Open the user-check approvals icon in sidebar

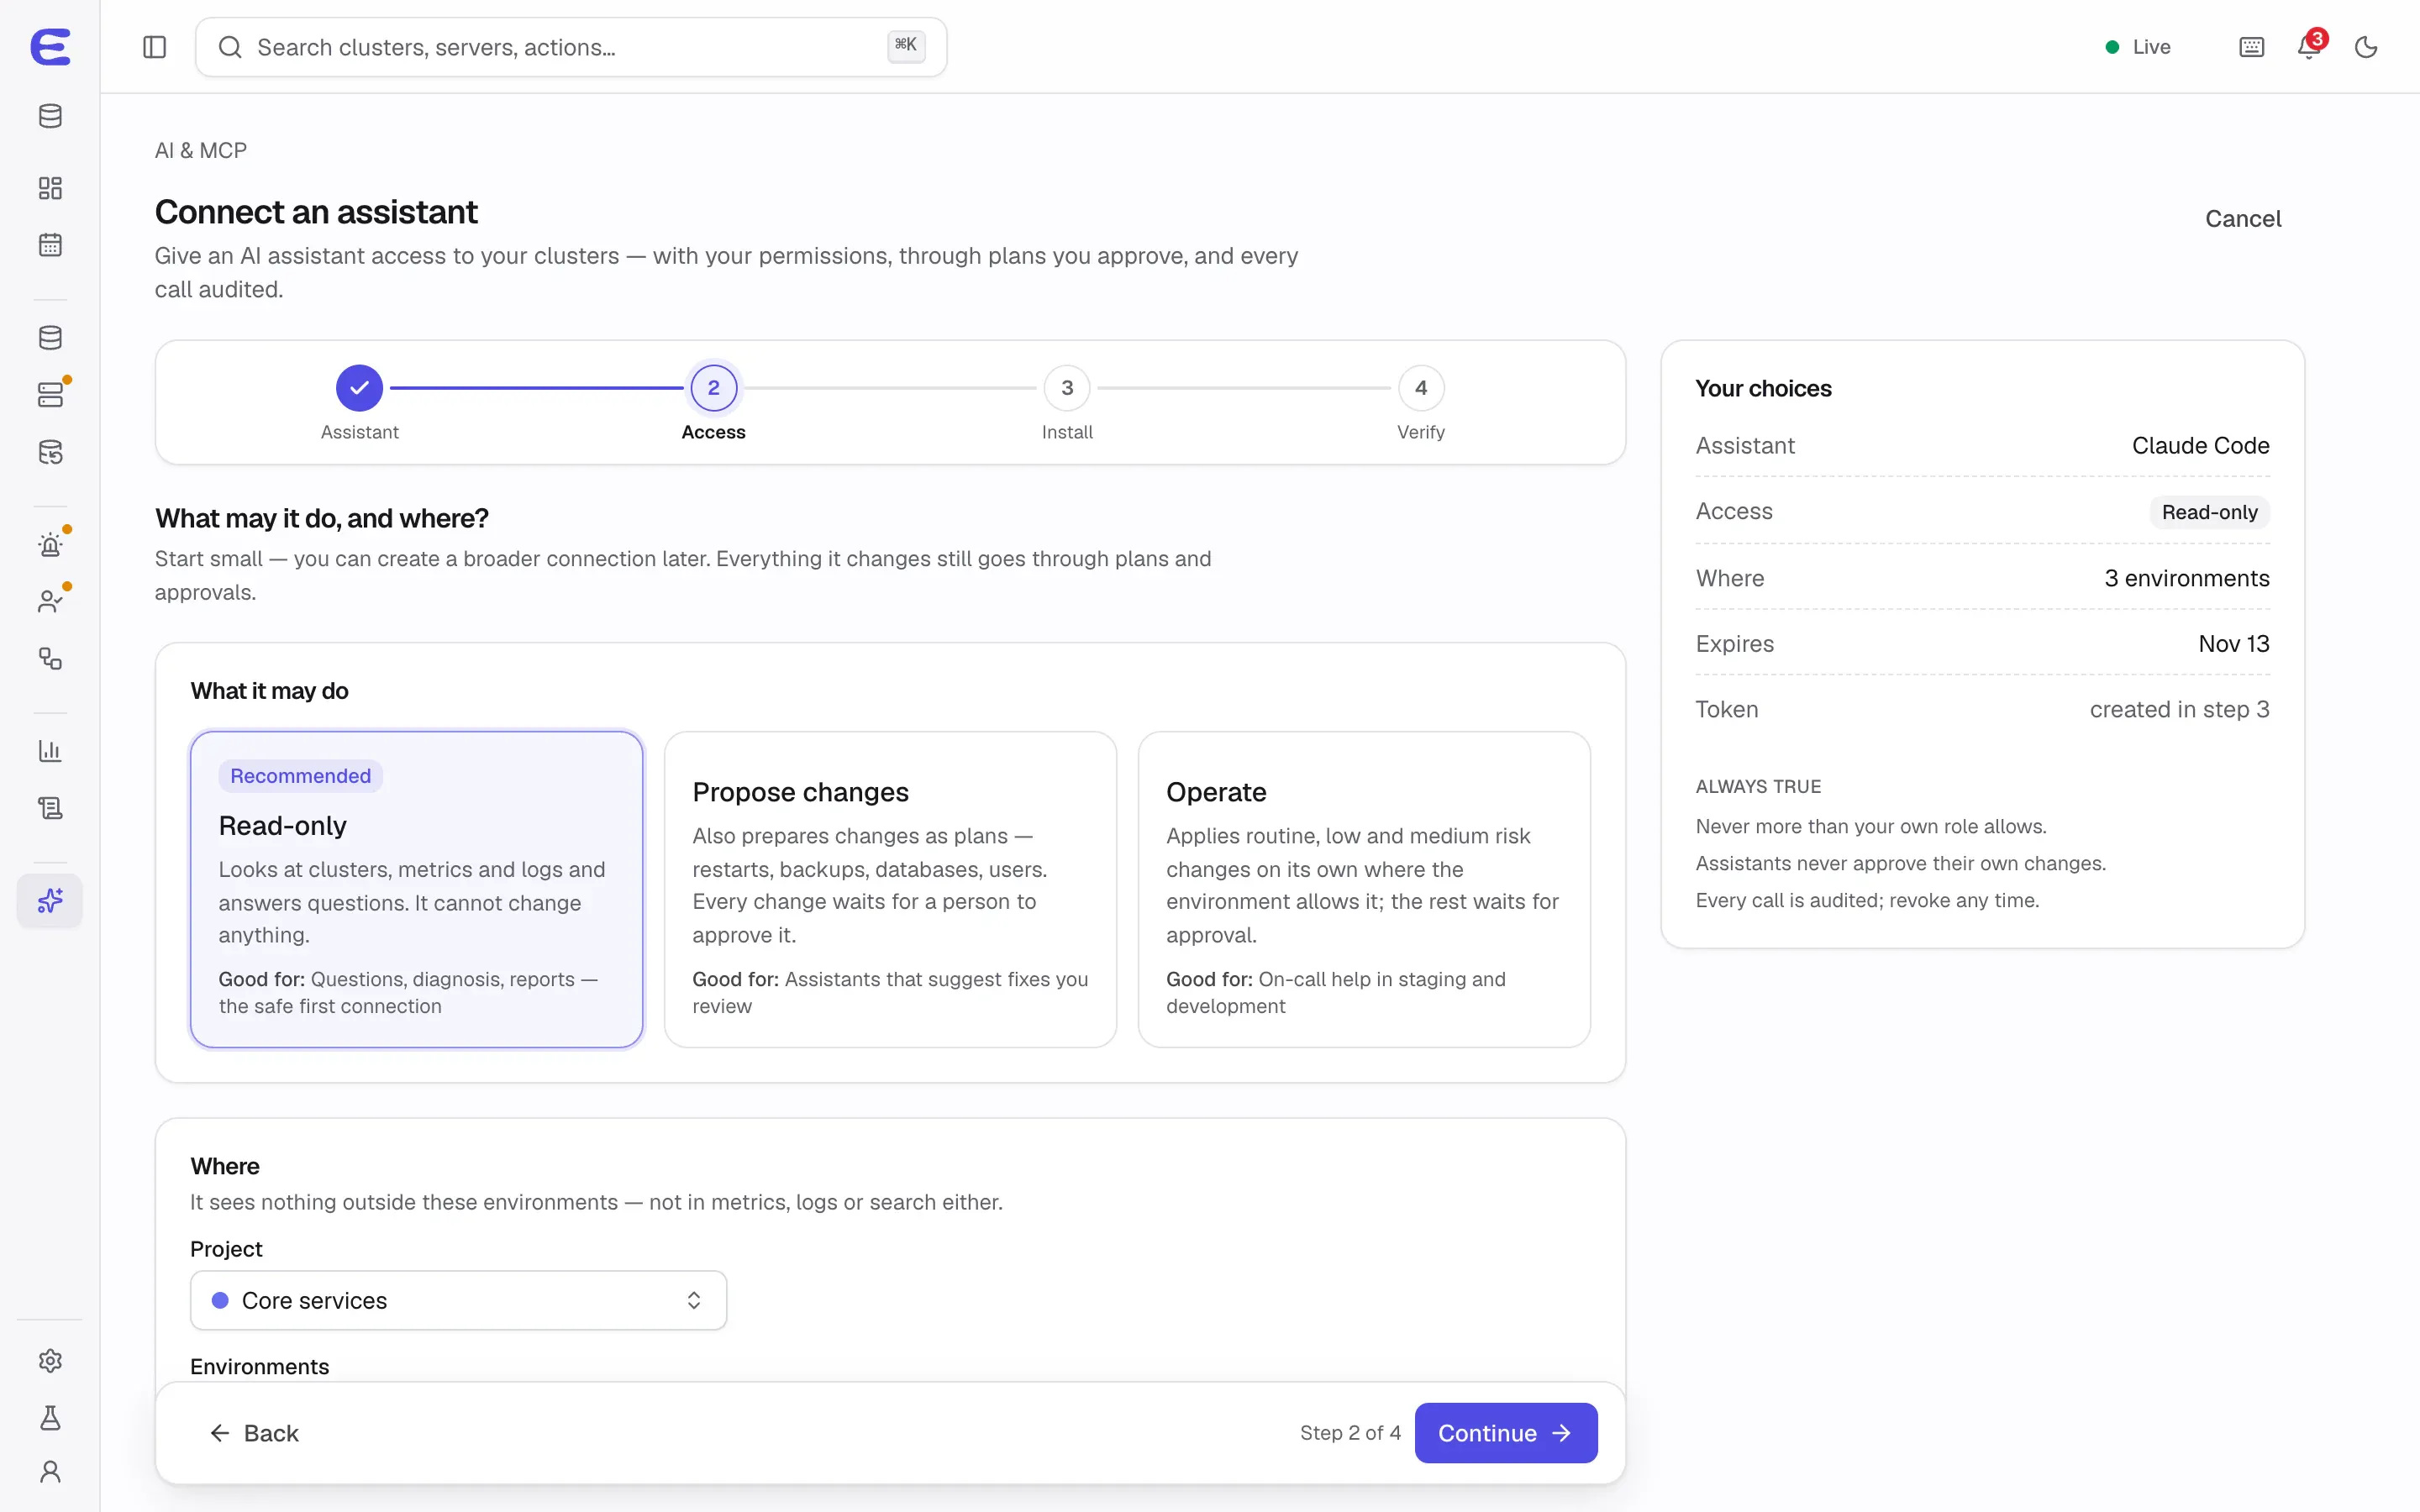point(50,601)
